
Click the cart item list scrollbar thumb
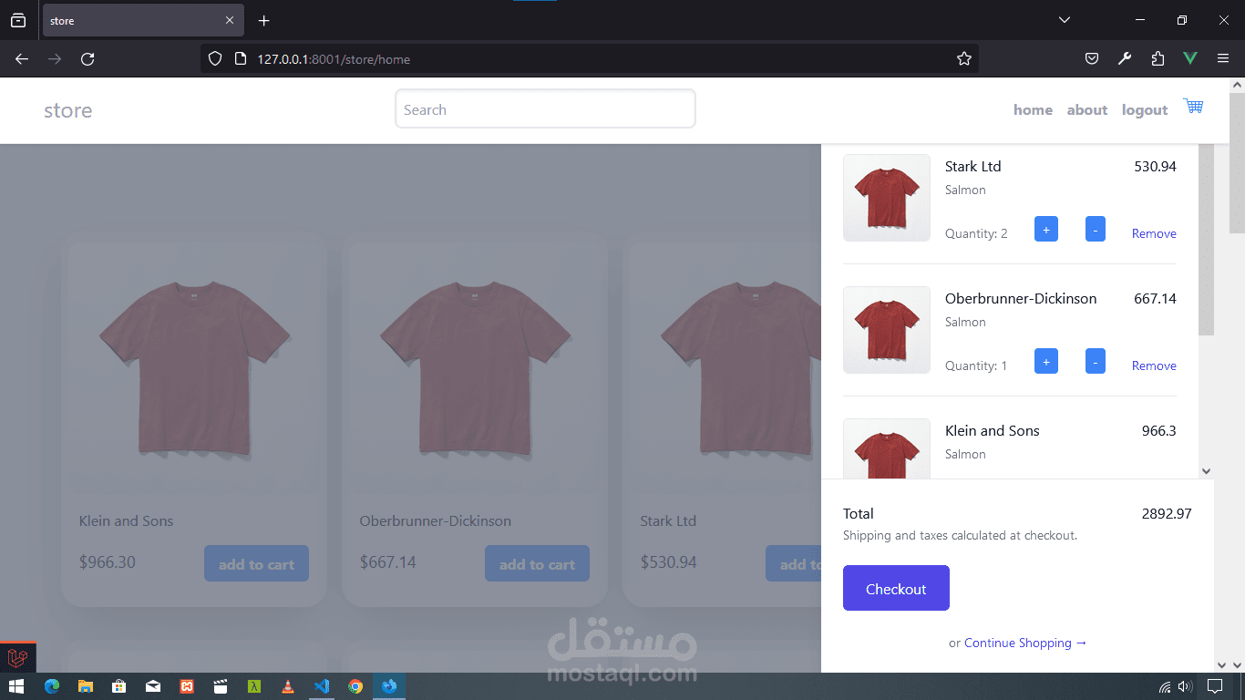tap(1206, 240)
